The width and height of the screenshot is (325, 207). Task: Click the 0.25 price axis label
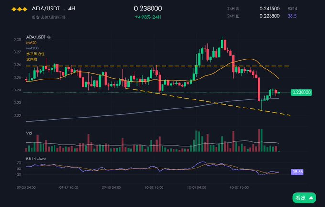17,78
